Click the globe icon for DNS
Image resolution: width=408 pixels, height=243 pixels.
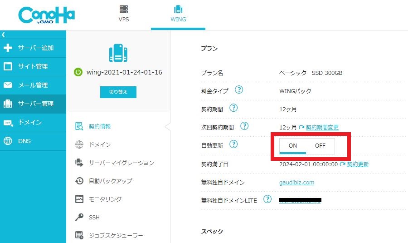click(x=8, y=141)
